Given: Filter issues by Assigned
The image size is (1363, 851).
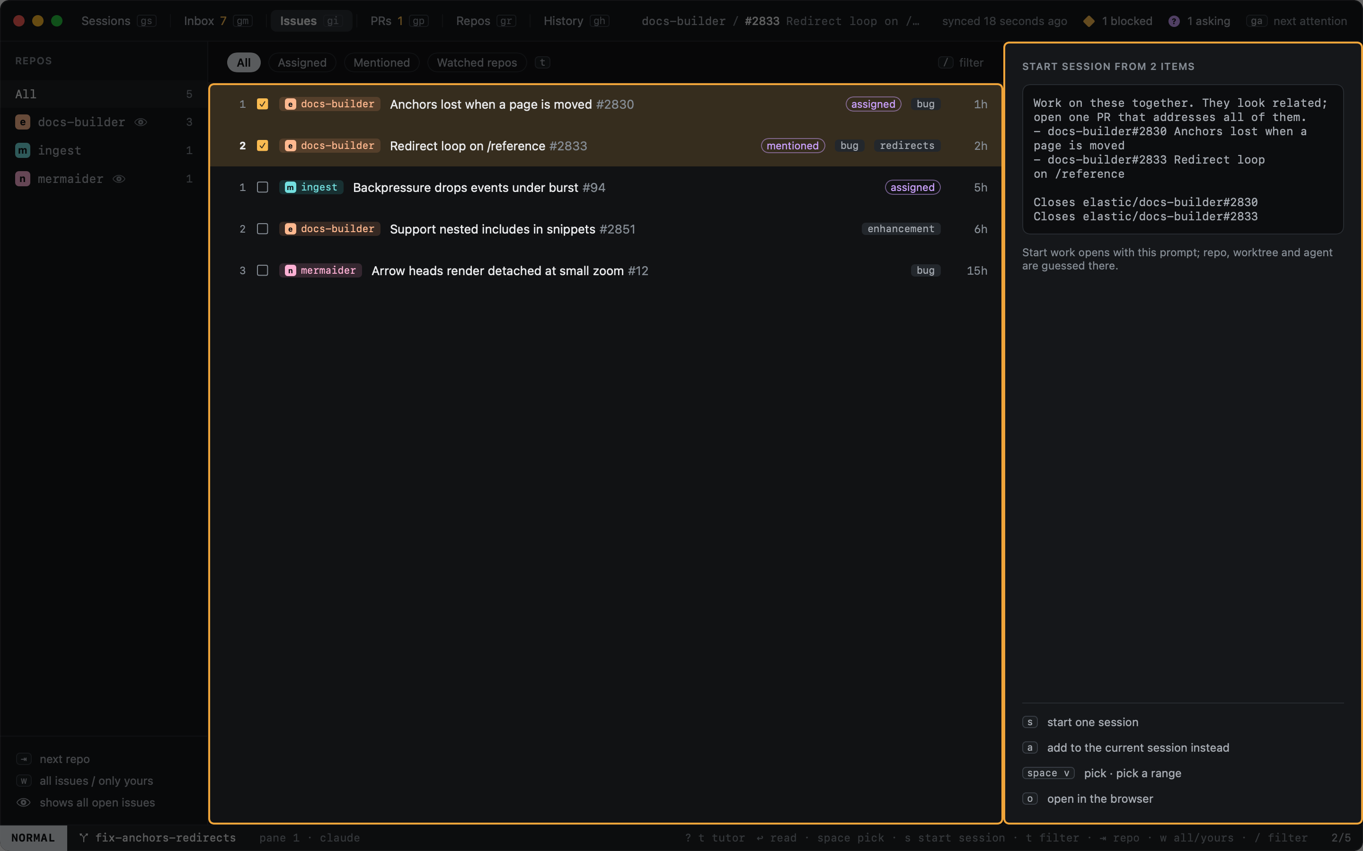Looking at the screenshot, I should tap(302, 62).
